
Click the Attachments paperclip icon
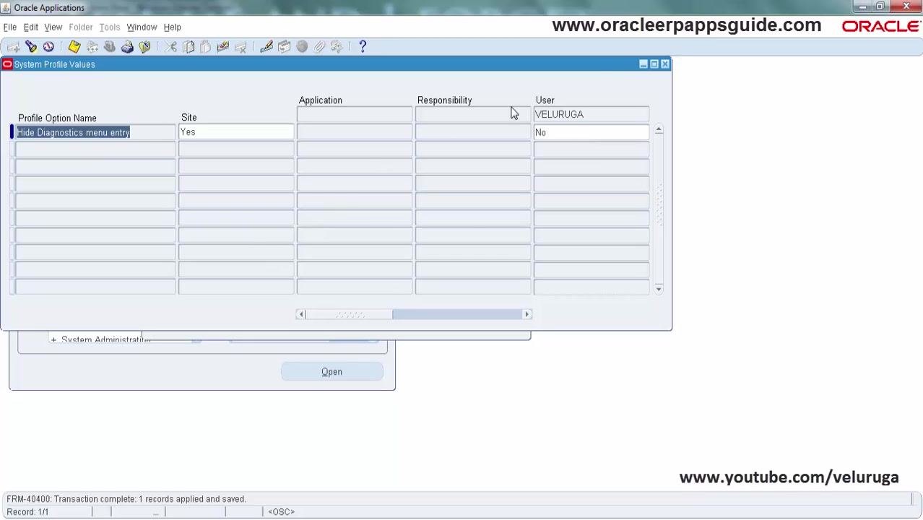click(x=319, y=47)
